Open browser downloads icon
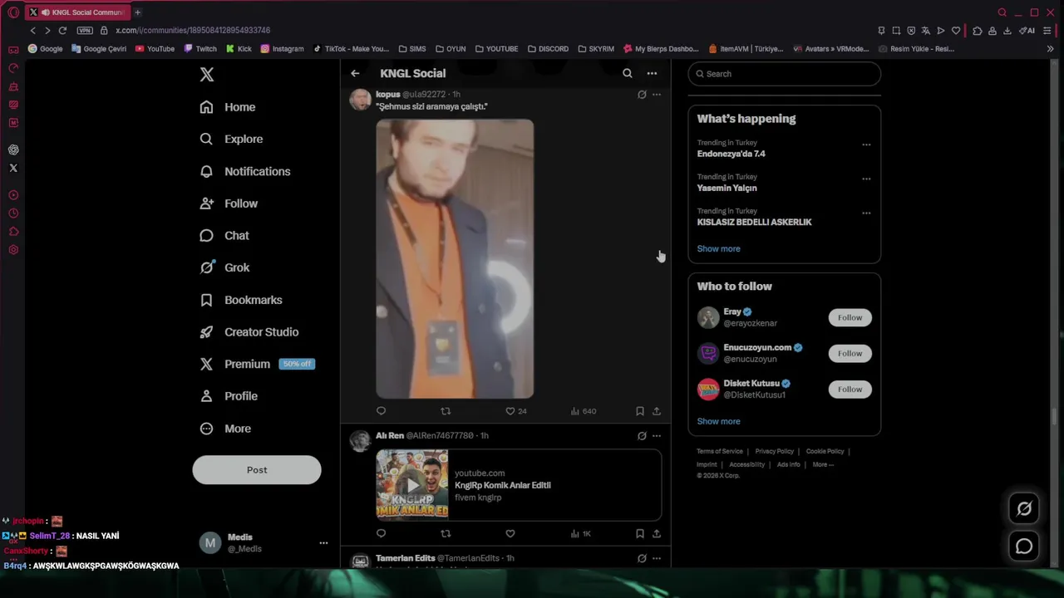This screenshot has width=1064, height=598. point(1007,31)
